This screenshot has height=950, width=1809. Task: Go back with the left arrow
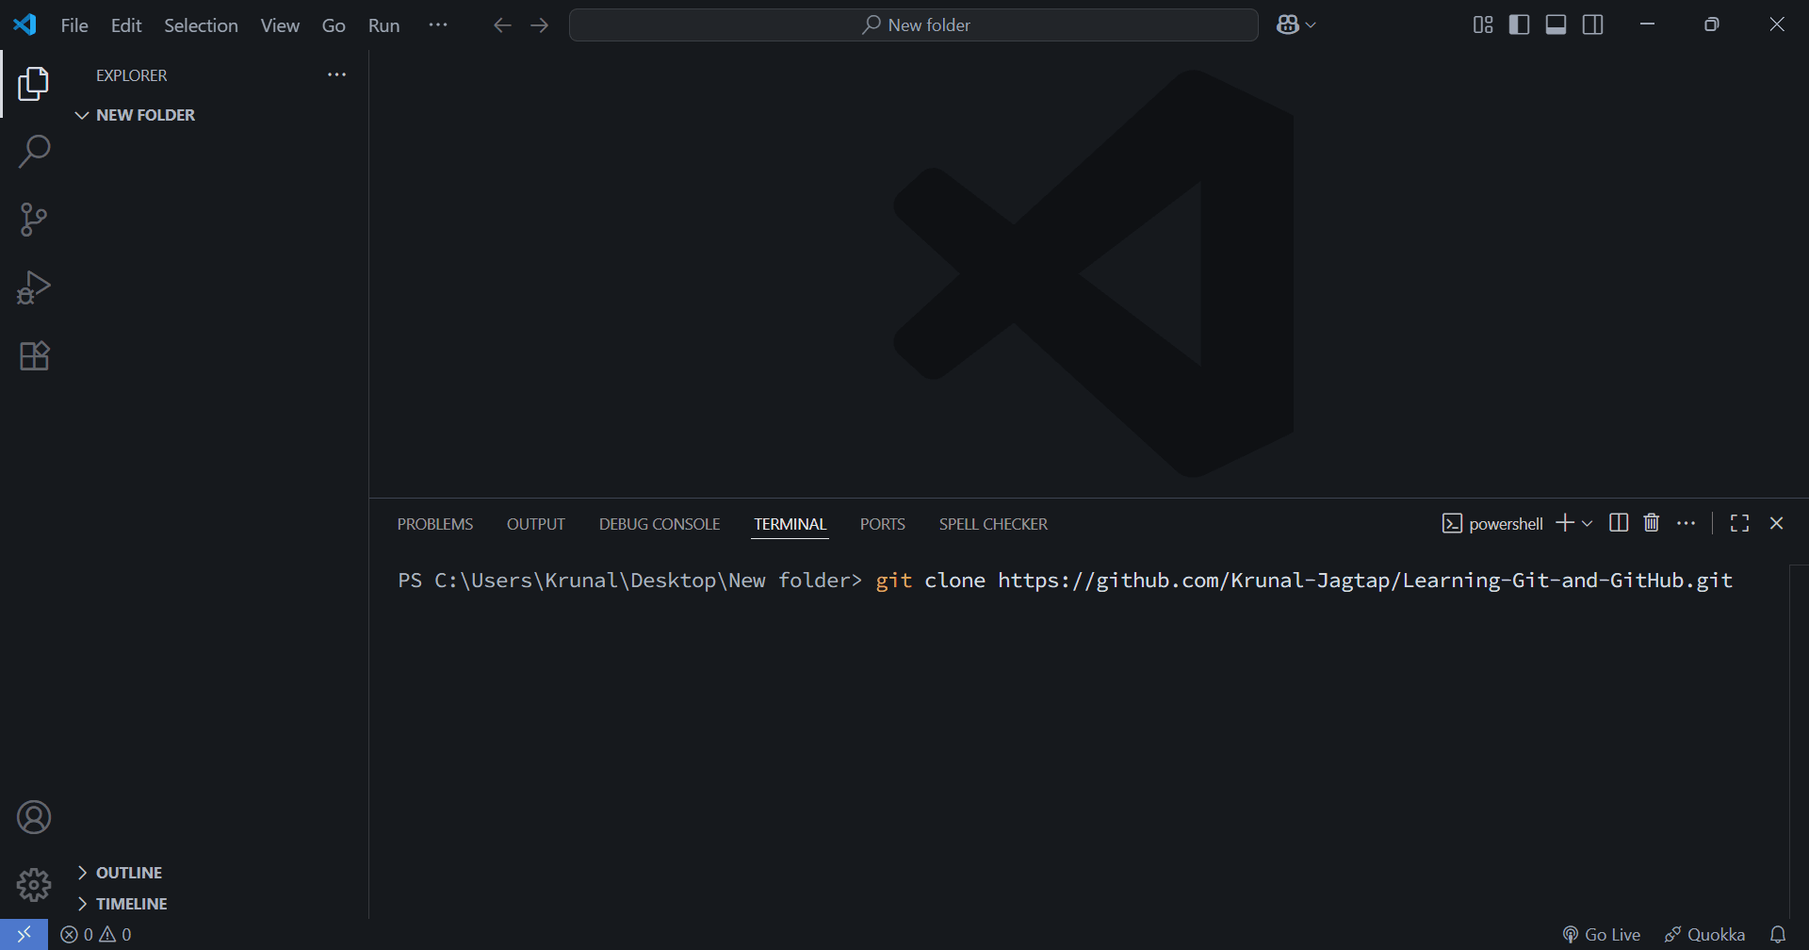point(502,25)
